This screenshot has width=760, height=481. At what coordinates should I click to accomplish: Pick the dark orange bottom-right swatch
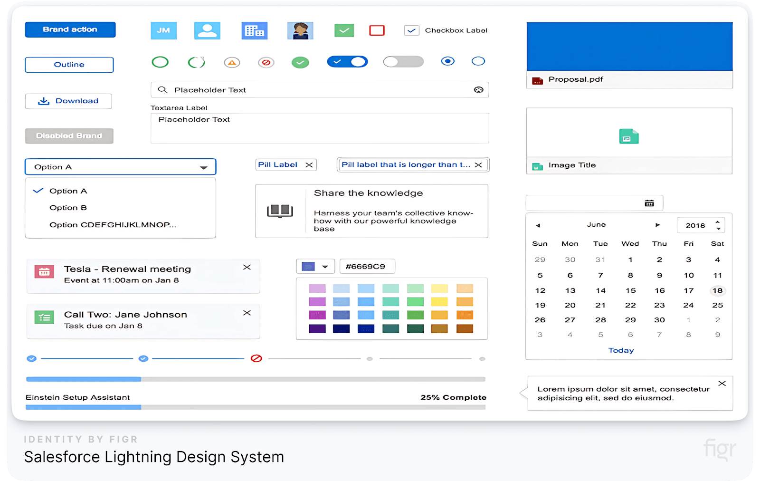click(465, 328)
